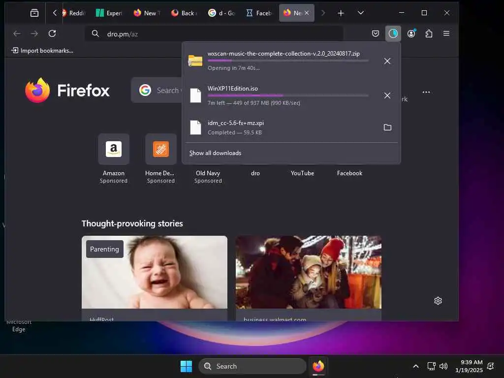Open new tab personalize gear icon

coord(438,301)
